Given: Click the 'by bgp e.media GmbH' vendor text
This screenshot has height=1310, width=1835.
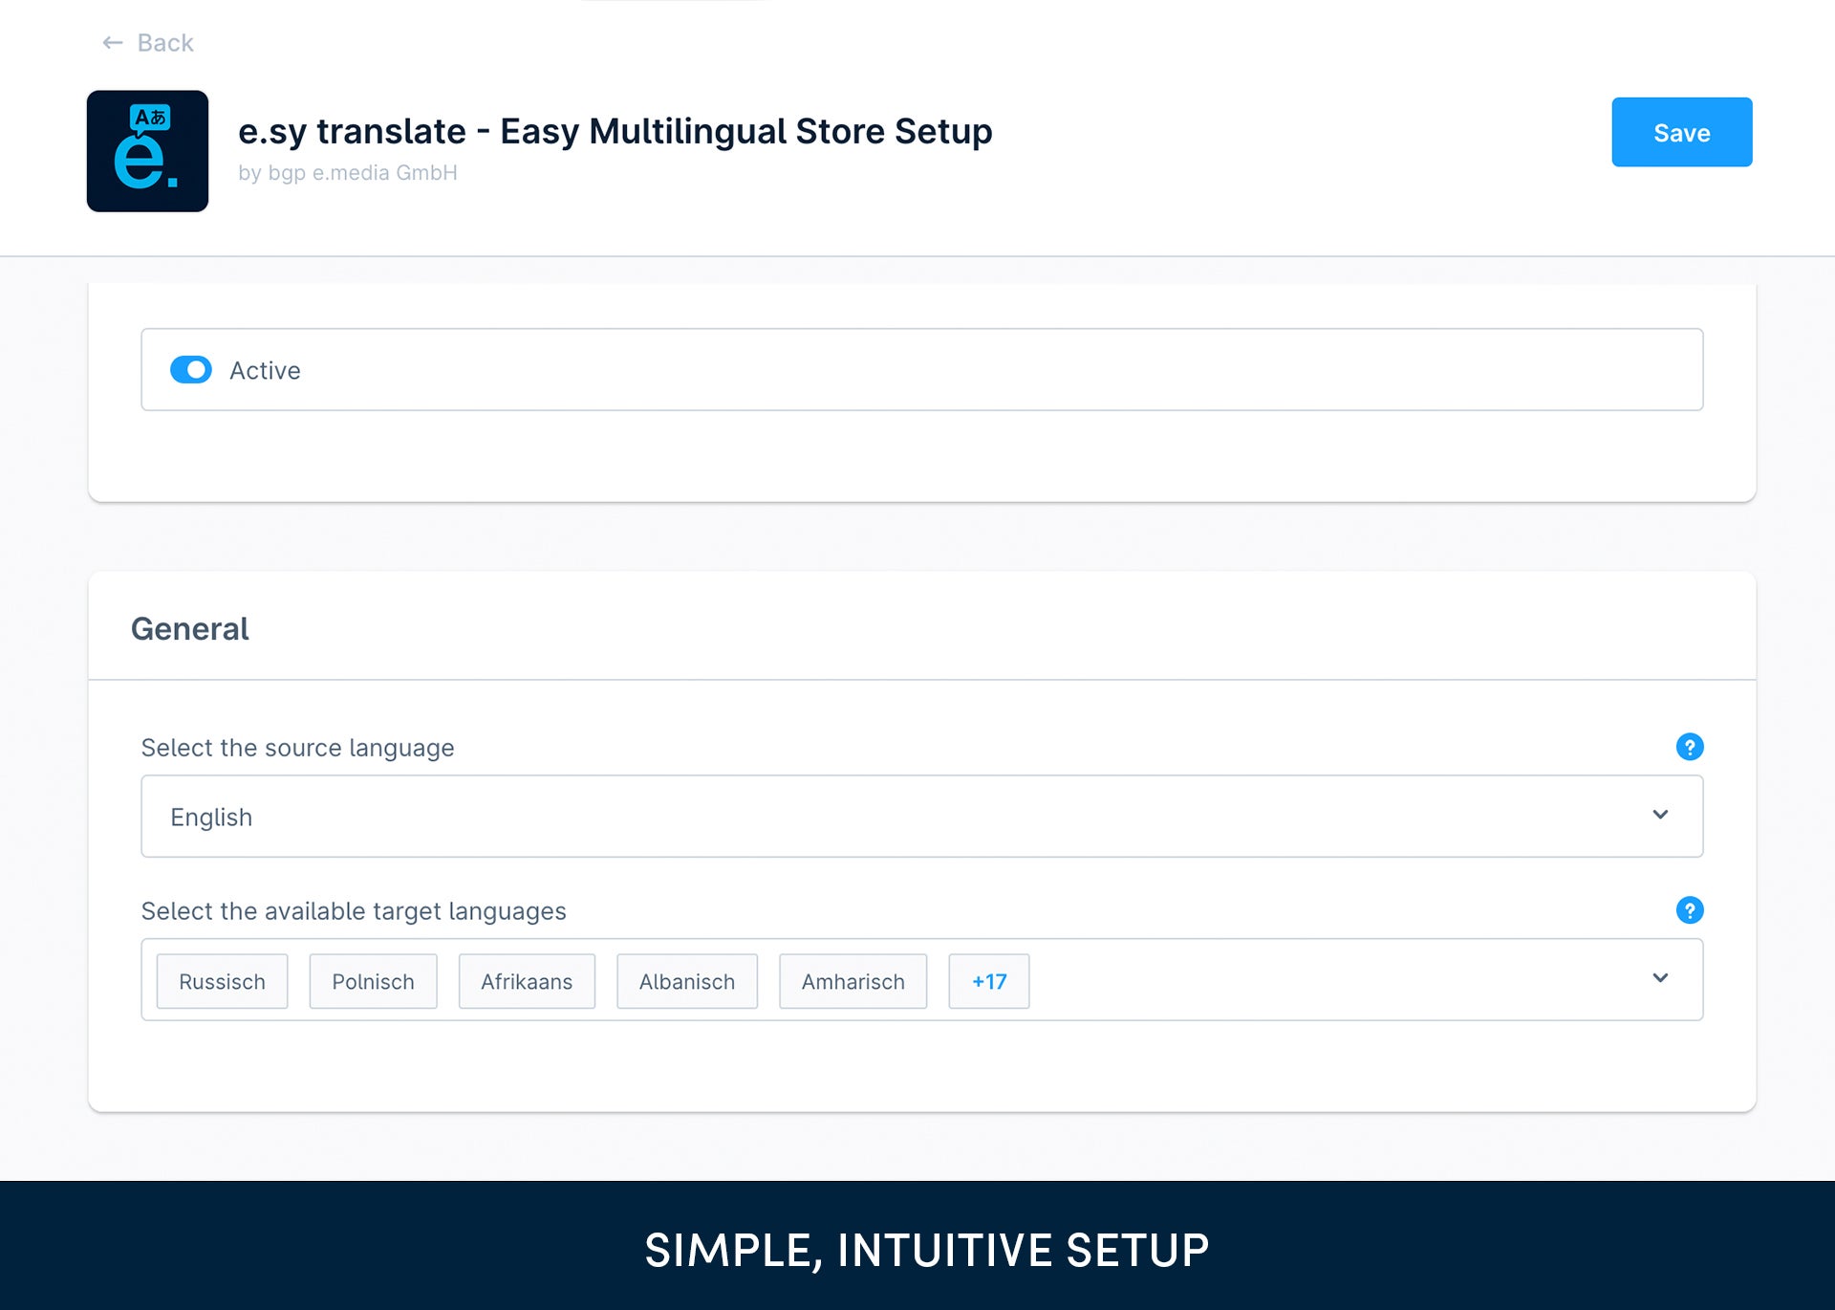Looking at the screenshot, I should pyautogui.click(x=348, y=173).
